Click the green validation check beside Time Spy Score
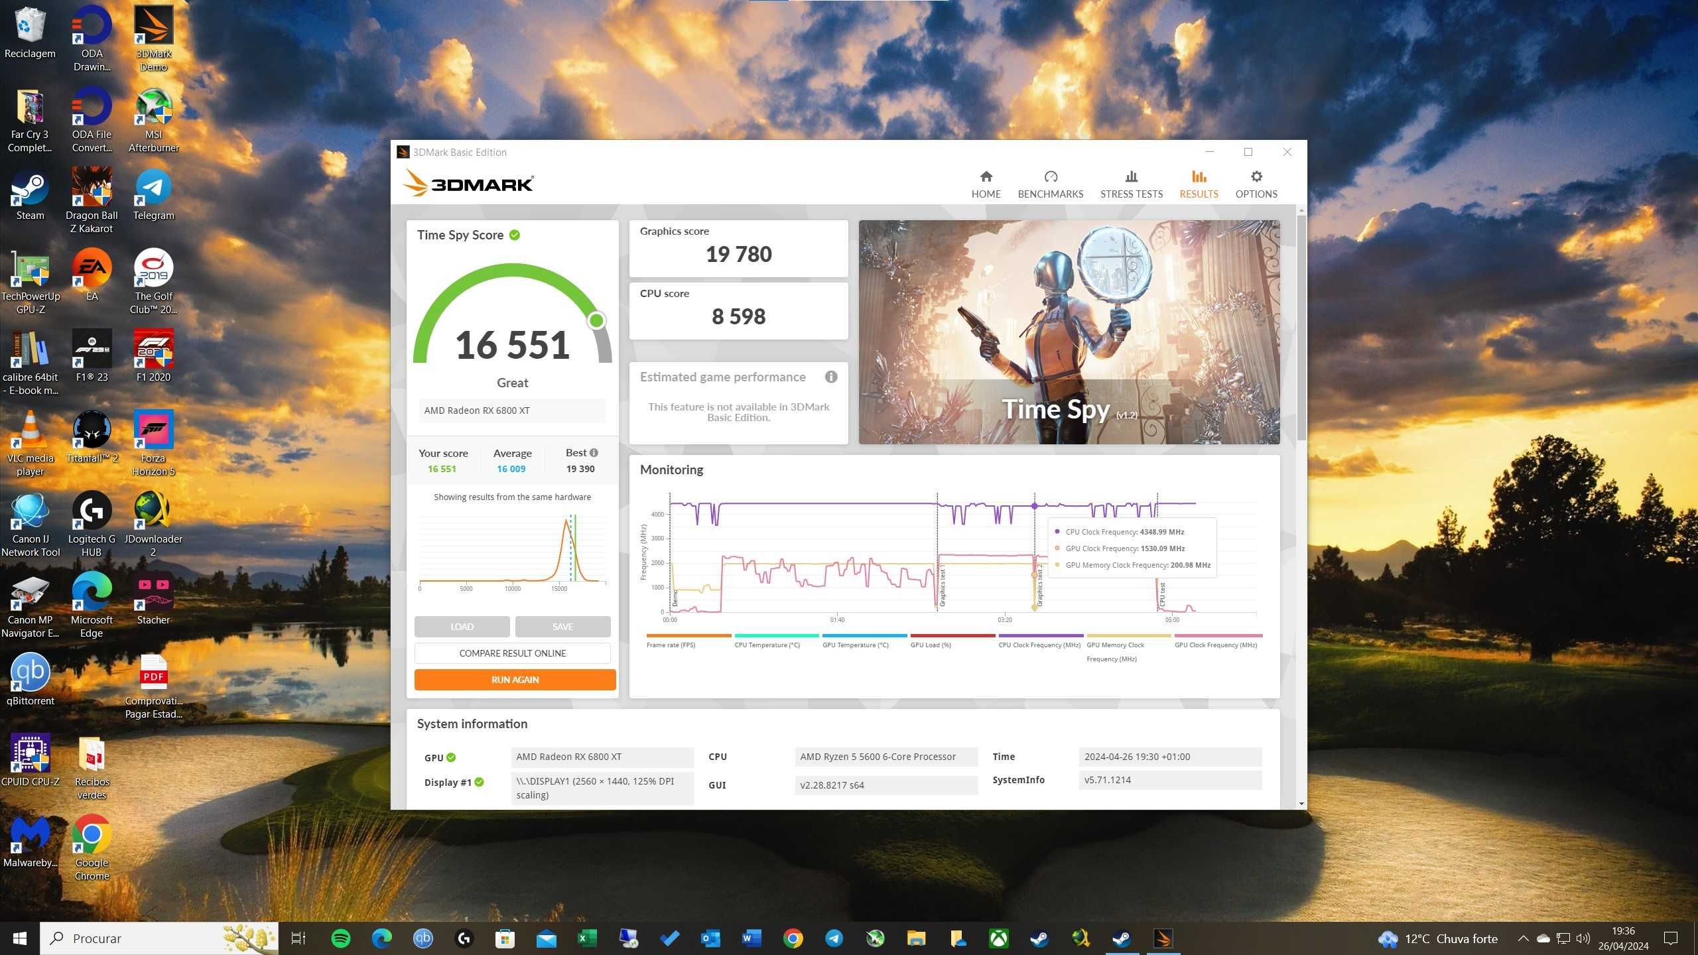Image resolution: width=1698 pixels, height=955 pixels. click(x=515, y=235)
